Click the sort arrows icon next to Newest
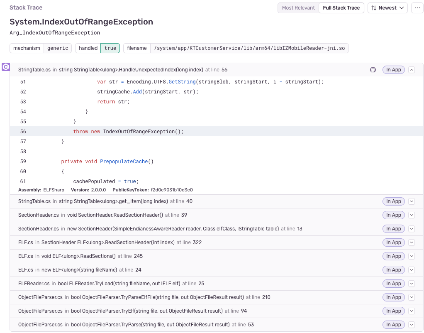Screen dimensions: 424x333 (376, 8)
